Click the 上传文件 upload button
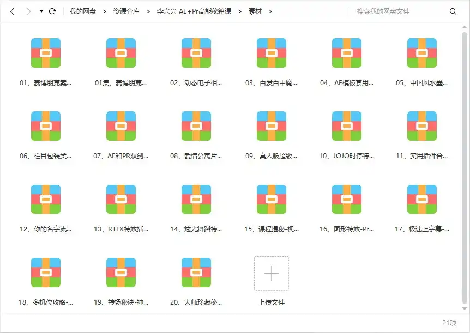The image size is (470, 333). pos(271,273)
